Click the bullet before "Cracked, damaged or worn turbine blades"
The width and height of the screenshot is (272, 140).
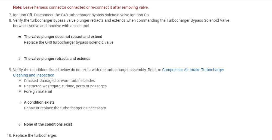pyautogui.click(x=20, y=81)
